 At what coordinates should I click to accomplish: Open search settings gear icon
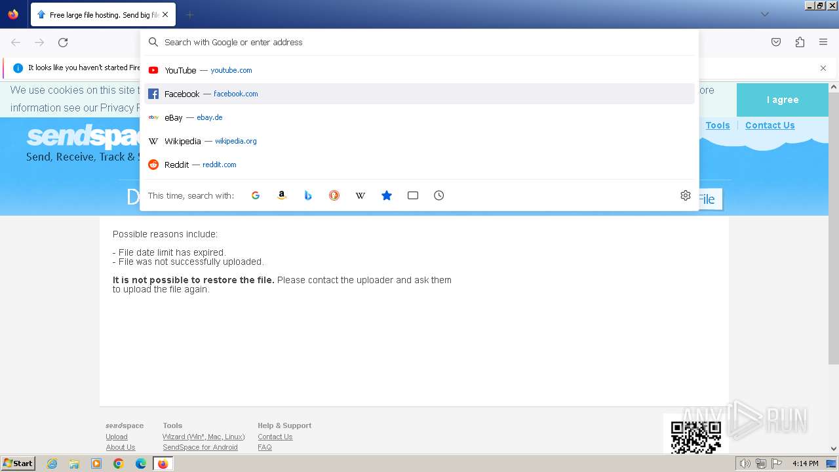[686, 195]
